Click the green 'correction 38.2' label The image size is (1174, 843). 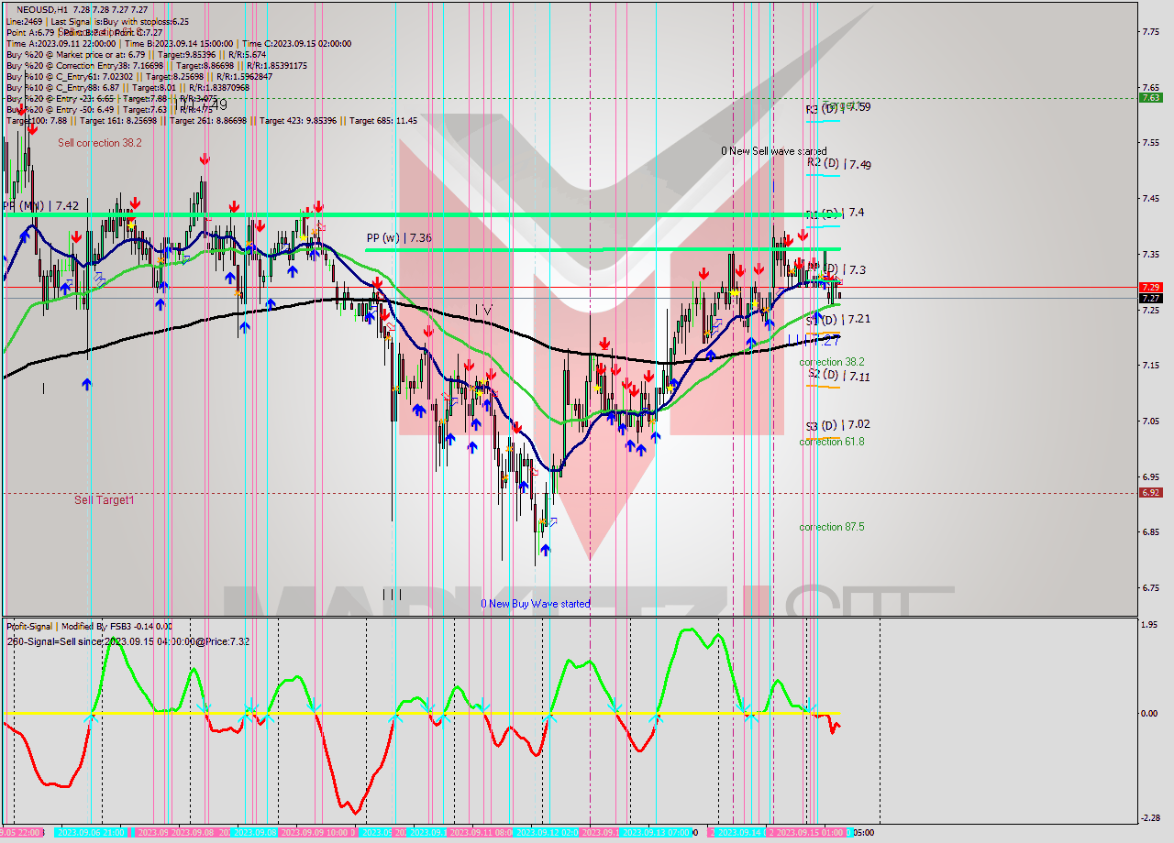pos(831,362)
